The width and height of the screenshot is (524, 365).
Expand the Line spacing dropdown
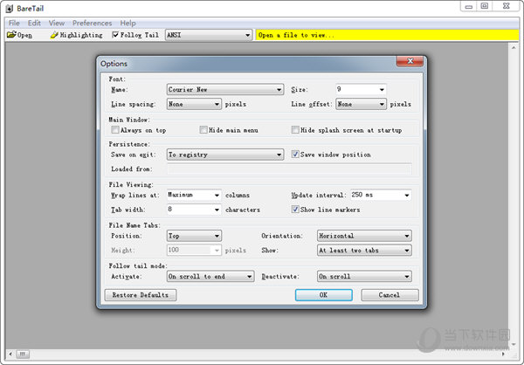point(194,104)
